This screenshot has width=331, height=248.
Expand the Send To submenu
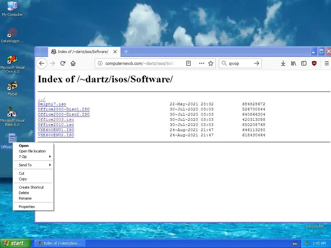tap(33, 165)
